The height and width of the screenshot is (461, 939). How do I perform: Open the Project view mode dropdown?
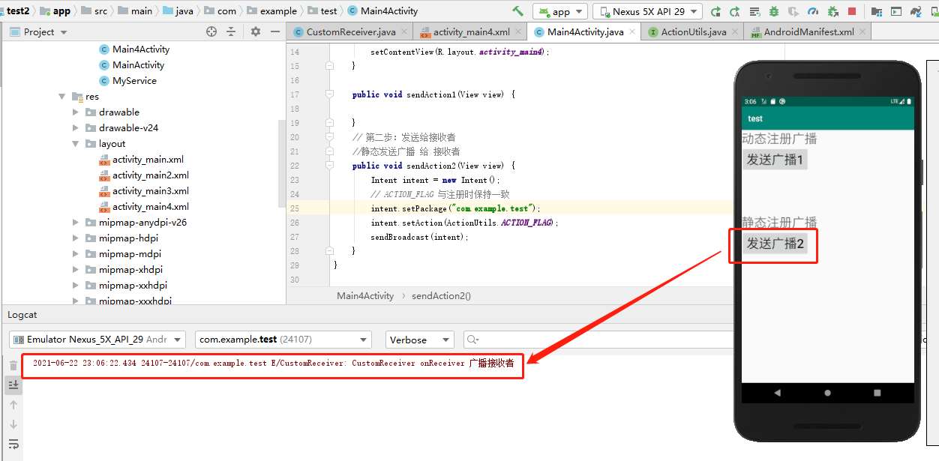click(x=39, y=31)
